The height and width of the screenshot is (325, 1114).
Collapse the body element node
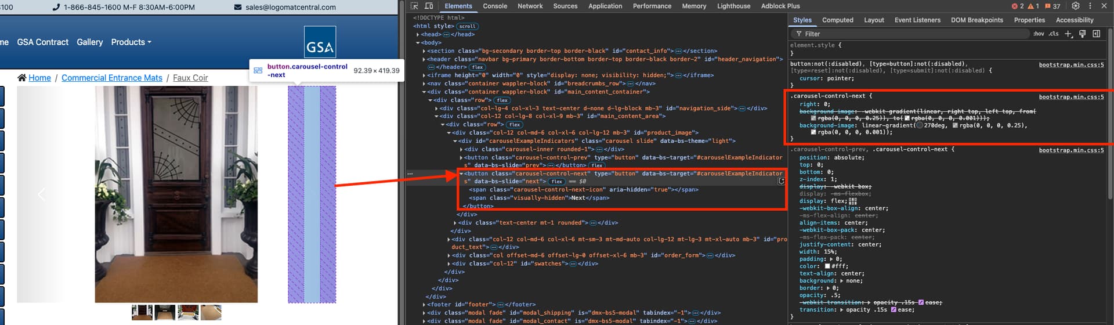point(418,43)
